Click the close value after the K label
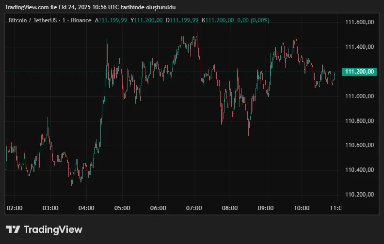Image resolution: width=384 pixels, height=244 pixels. (x=220, y=20)
